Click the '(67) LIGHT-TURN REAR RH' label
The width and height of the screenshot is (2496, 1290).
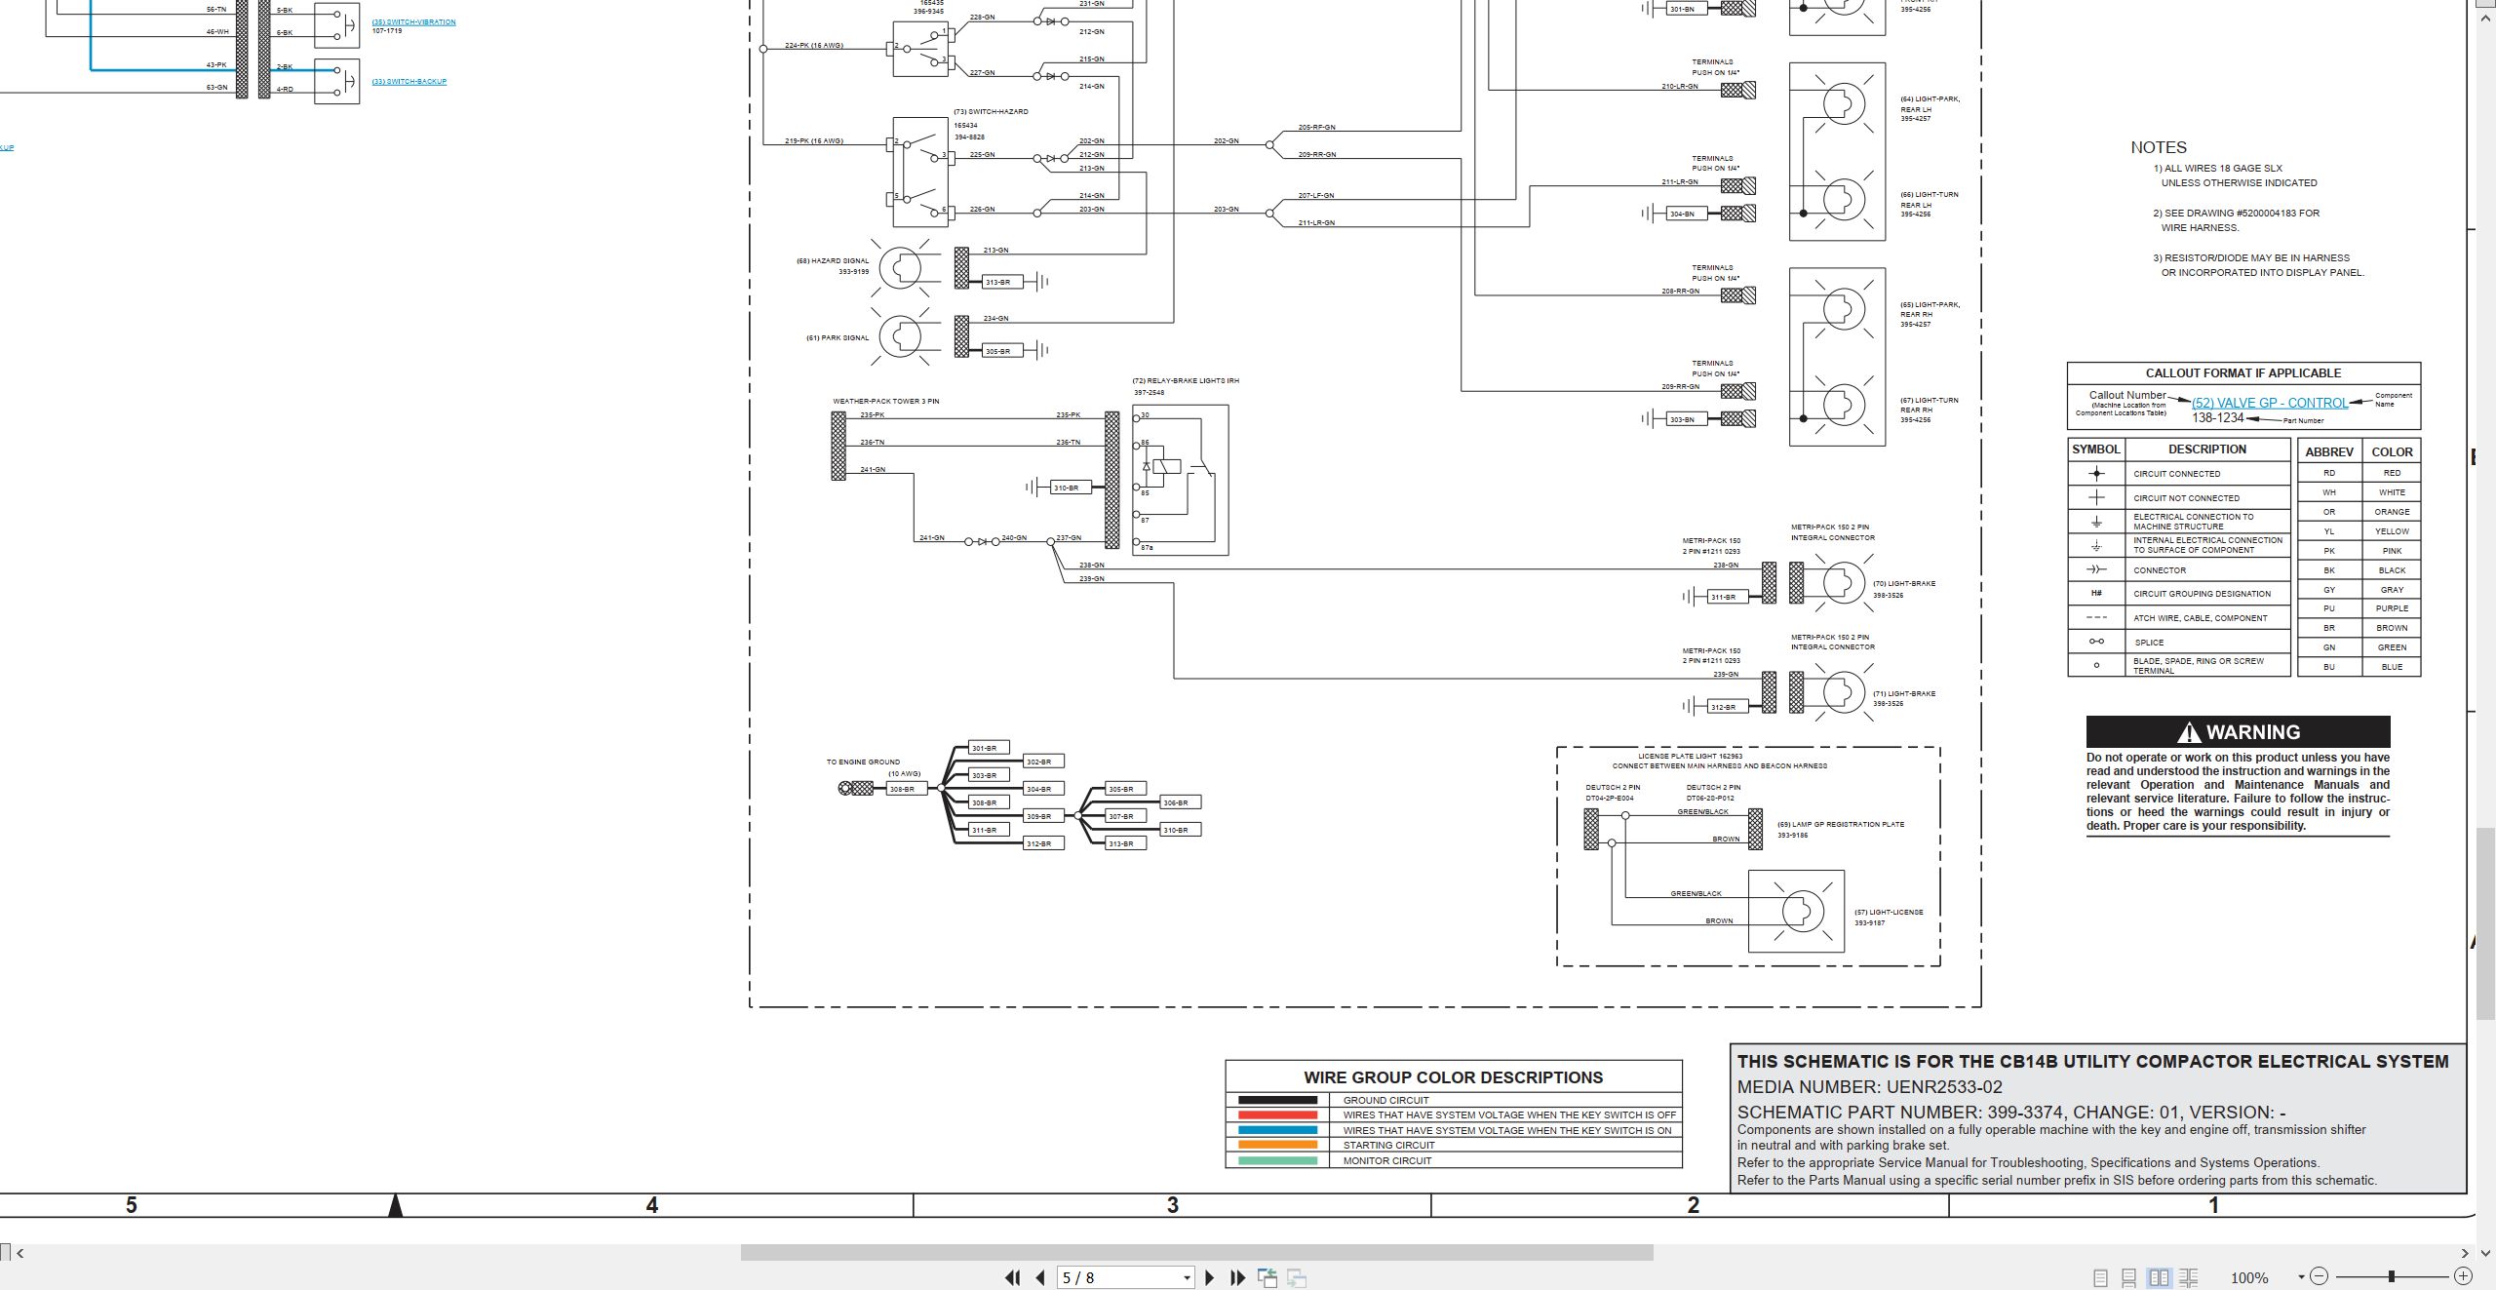1929,406
